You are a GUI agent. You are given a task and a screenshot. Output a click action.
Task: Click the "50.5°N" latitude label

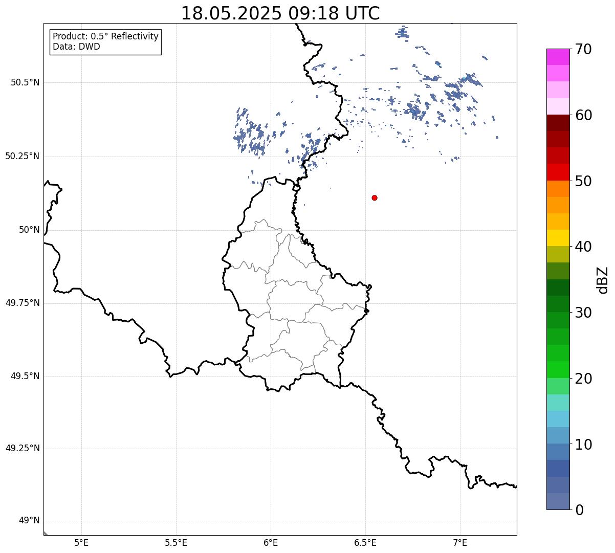tap(25, 82)
